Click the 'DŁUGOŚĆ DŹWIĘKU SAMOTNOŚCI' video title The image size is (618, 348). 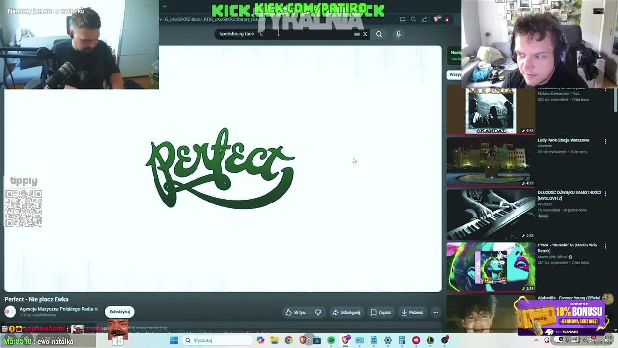[569, 195]
